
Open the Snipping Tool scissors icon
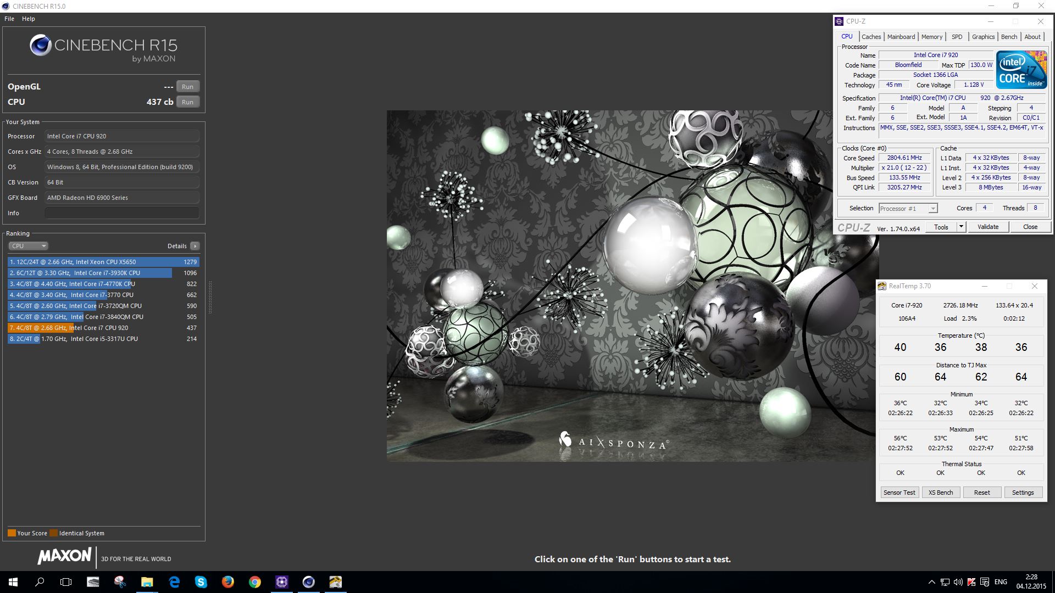point(120,582)
